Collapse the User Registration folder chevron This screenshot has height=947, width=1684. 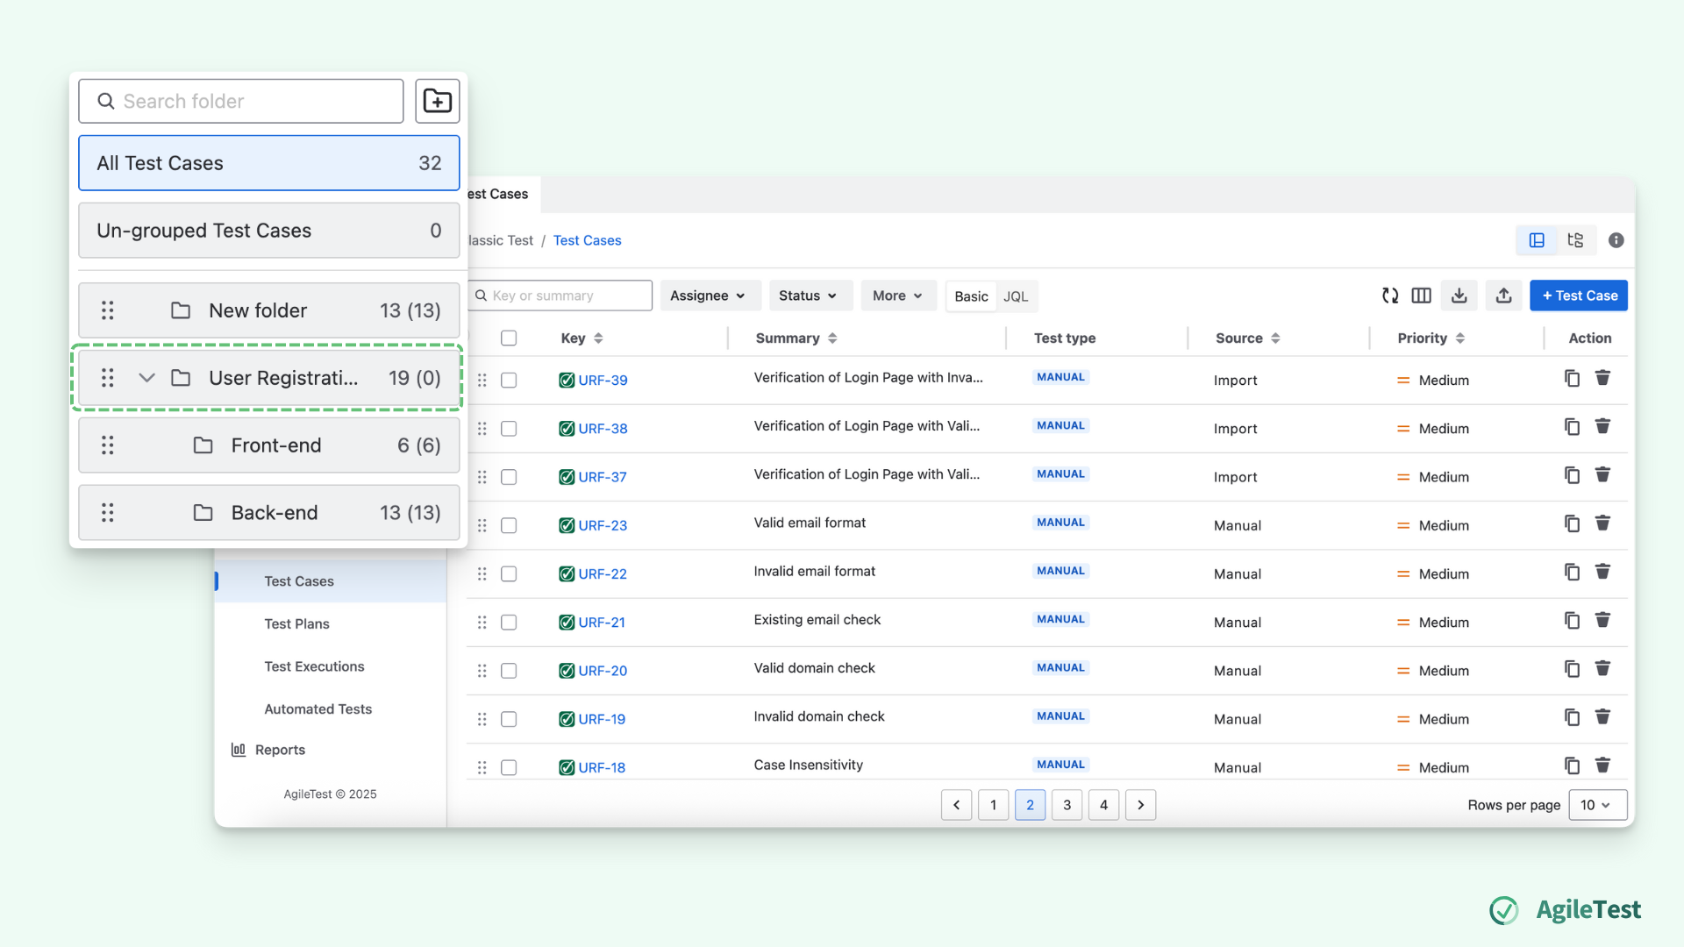pos(146,378)
